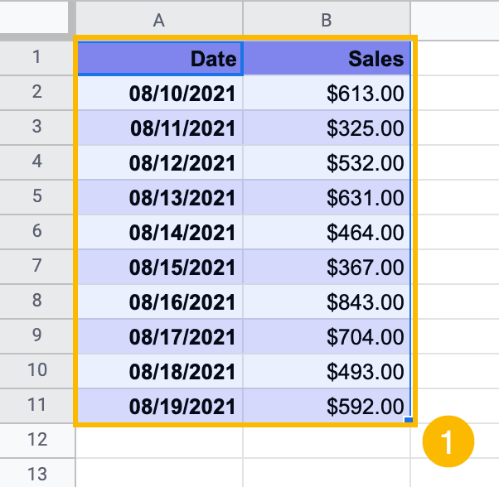Select cell with date 08/12/2021

pyautogui.click(x=161, y=162)
